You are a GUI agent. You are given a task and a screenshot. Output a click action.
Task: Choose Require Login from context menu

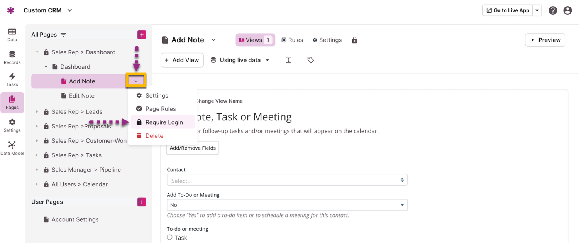164,122
